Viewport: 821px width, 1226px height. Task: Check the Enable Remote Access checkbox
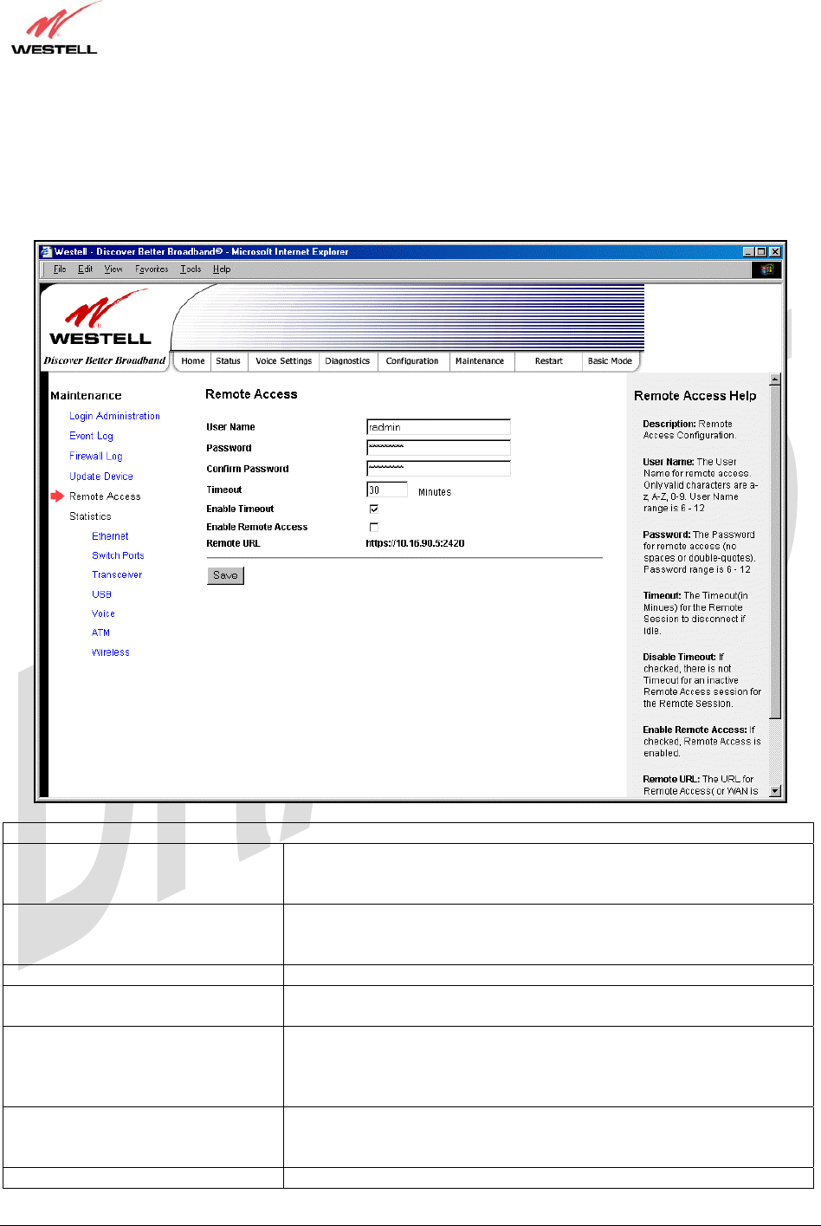pyautogui.click(x=374, y=527)
